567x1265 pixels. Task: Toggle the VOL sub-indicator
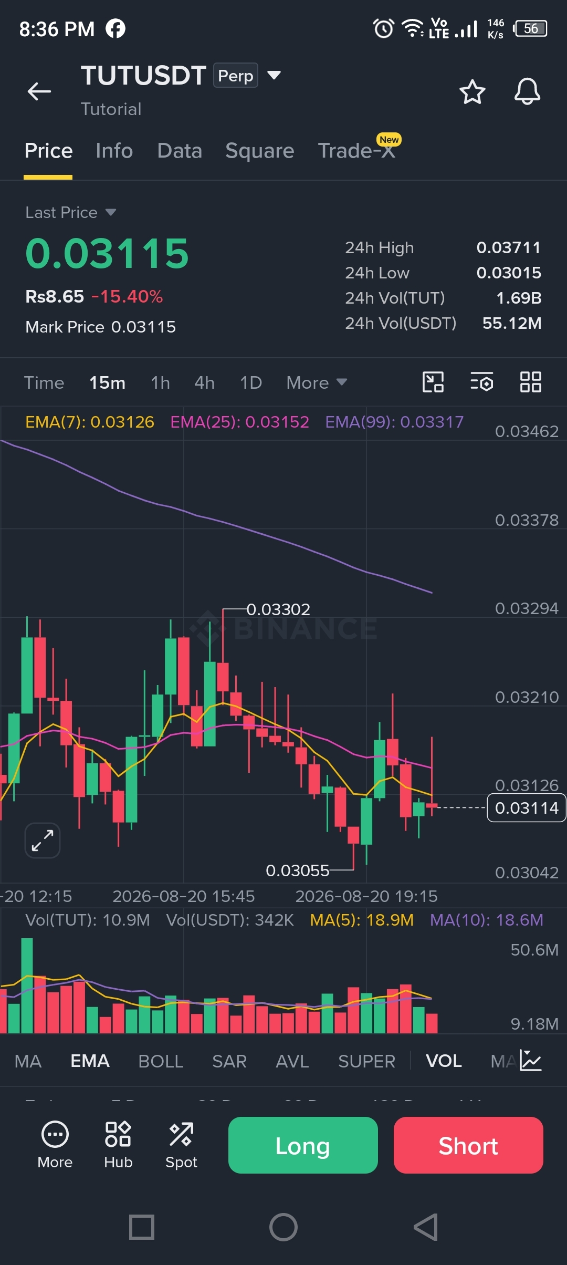[x=444, y=1061]
